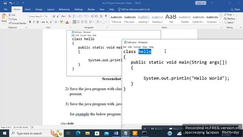The height and width of the screenshot is (137, 243).
Task: Open the Customize Quick Access Toolbar dropdown
Action: [x=23, y=3]
